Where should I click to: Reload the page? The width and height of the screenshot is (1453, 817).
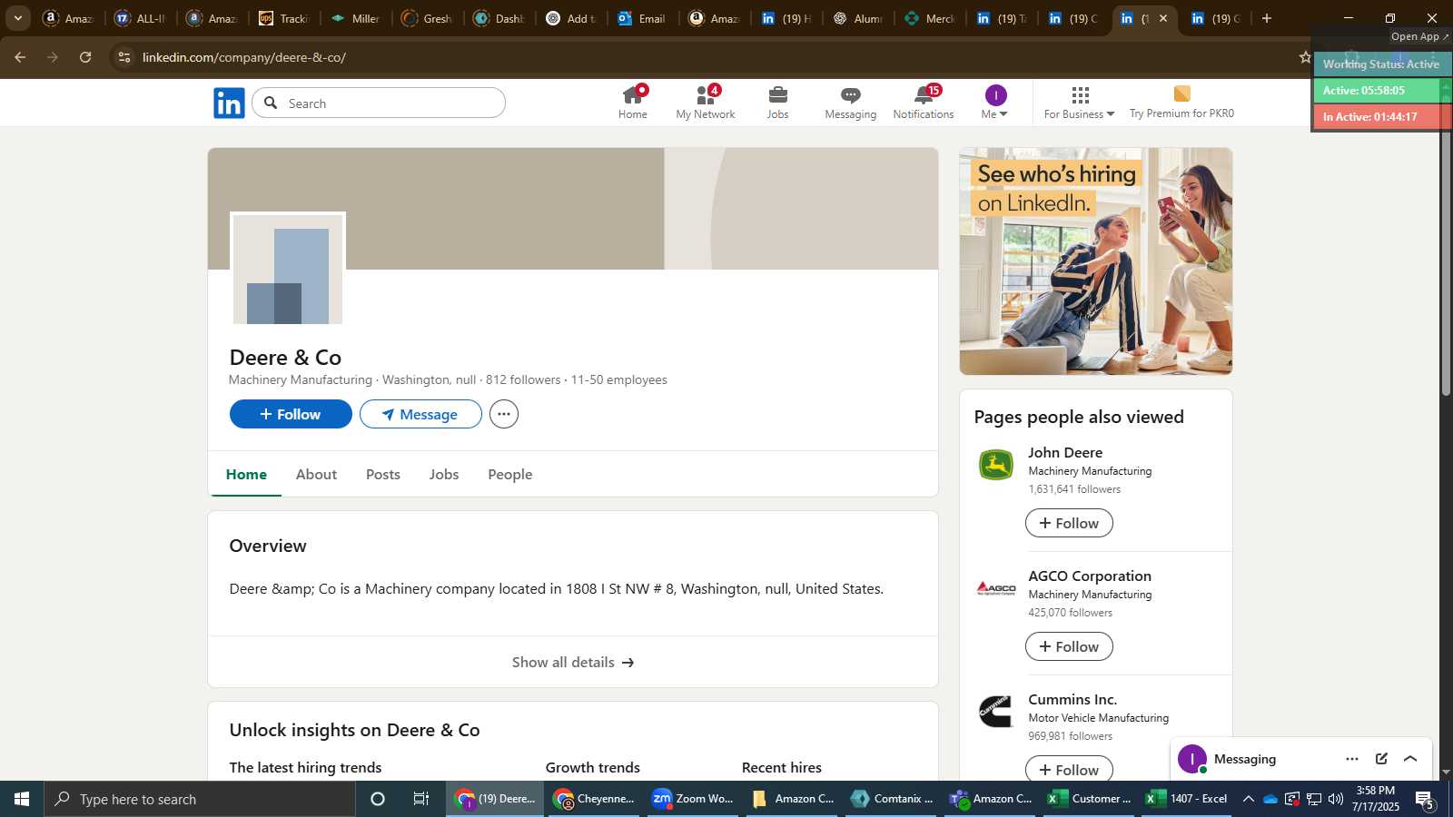tap(85, 57)
